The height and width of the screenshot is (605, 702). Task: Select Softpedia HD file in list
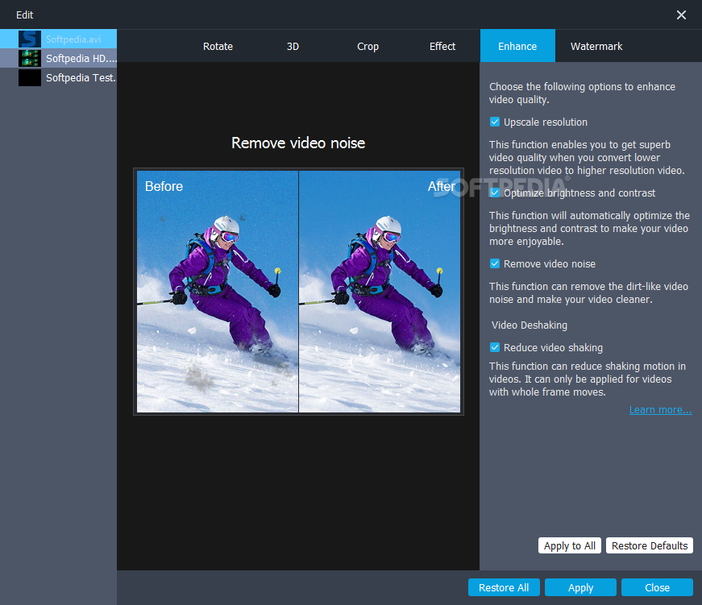coord(58,58)
